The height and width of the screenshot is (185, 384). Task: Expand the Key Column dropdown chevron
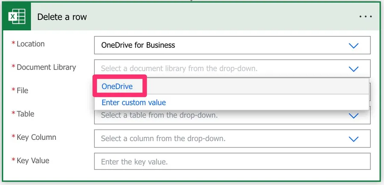353,139
